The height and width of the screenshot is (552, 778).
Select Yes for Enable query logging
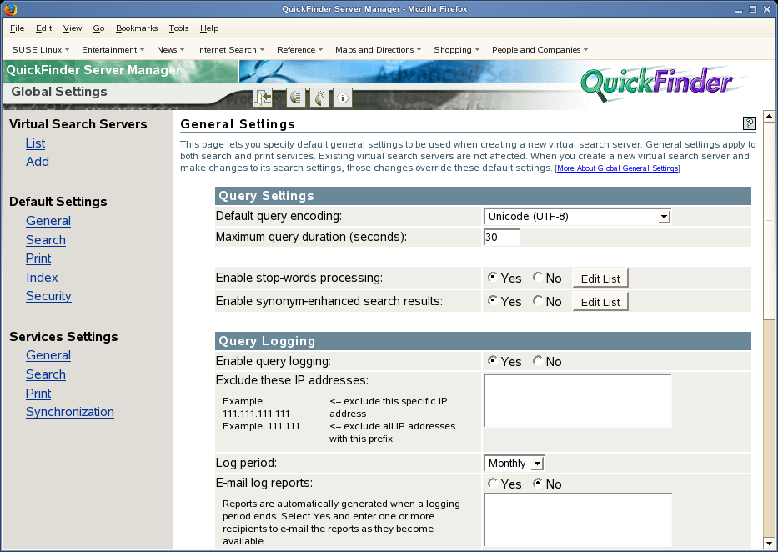coord(493,360)
